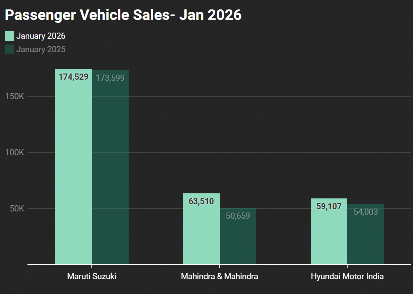Click the 173,599 data label
Image resolution: width=413 pixels, height=294 pixels.
(110, 78)
